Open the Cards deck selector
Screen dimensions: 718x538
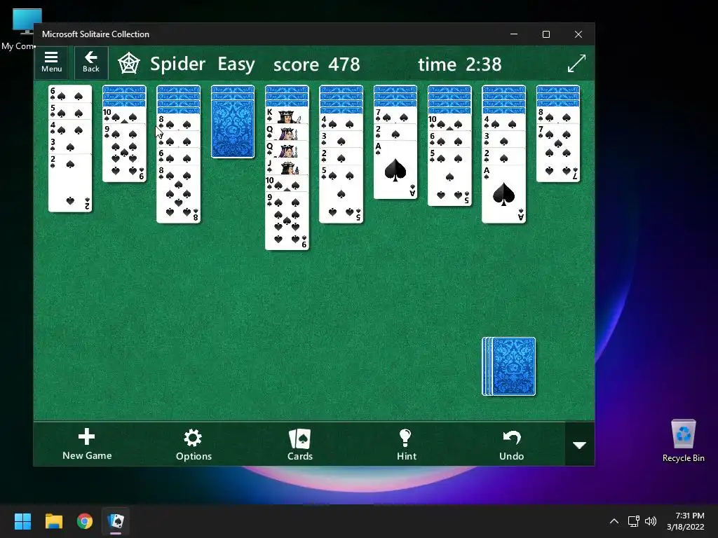pos(300,443)
